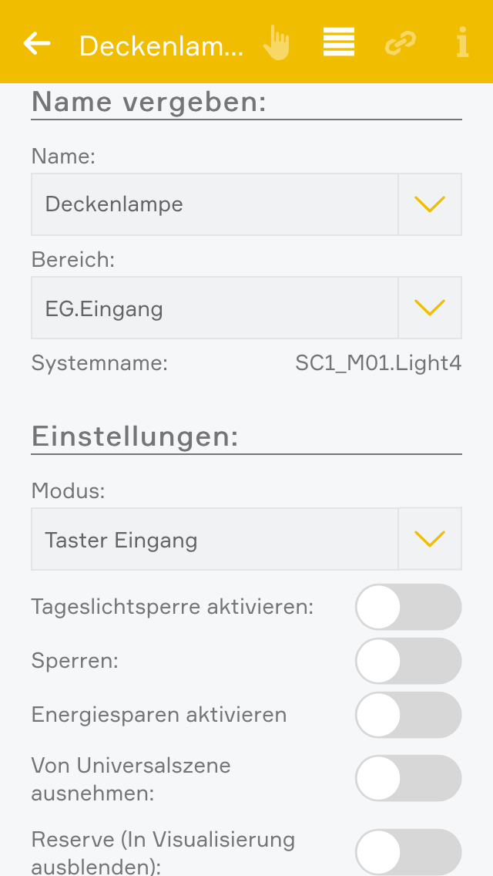Click the Taster Eingang mode field
The image size is (493, 876).
214,539
